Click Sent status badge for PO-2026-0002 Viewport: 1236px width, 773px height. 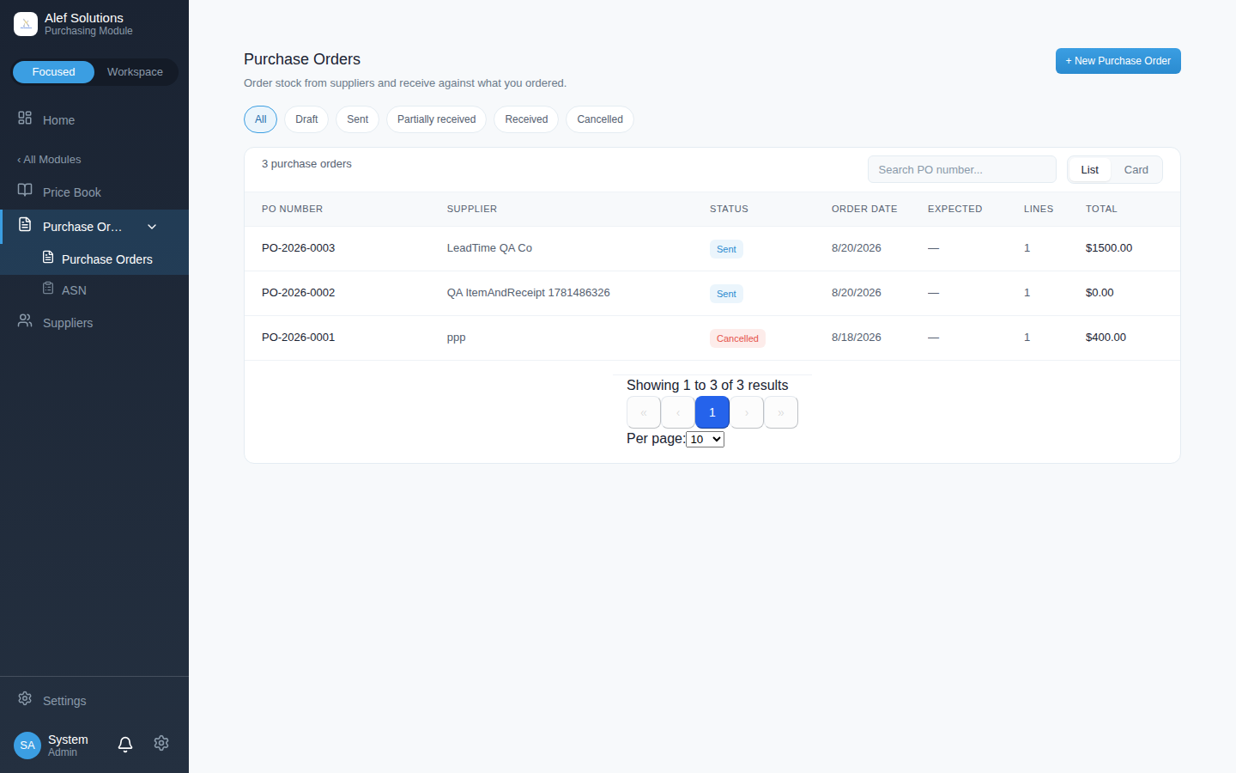[726, 294]
